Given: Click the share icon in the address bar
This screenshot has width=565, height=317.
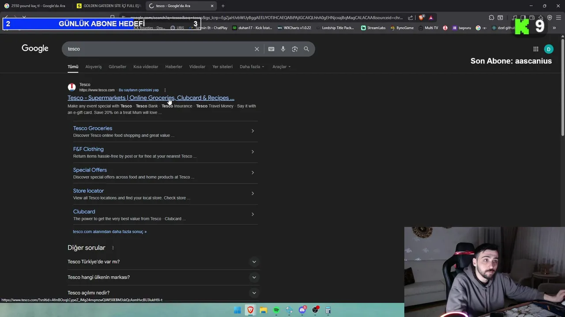Looking at the screenshot, I should pyautogui.click(x=411, y=18).
